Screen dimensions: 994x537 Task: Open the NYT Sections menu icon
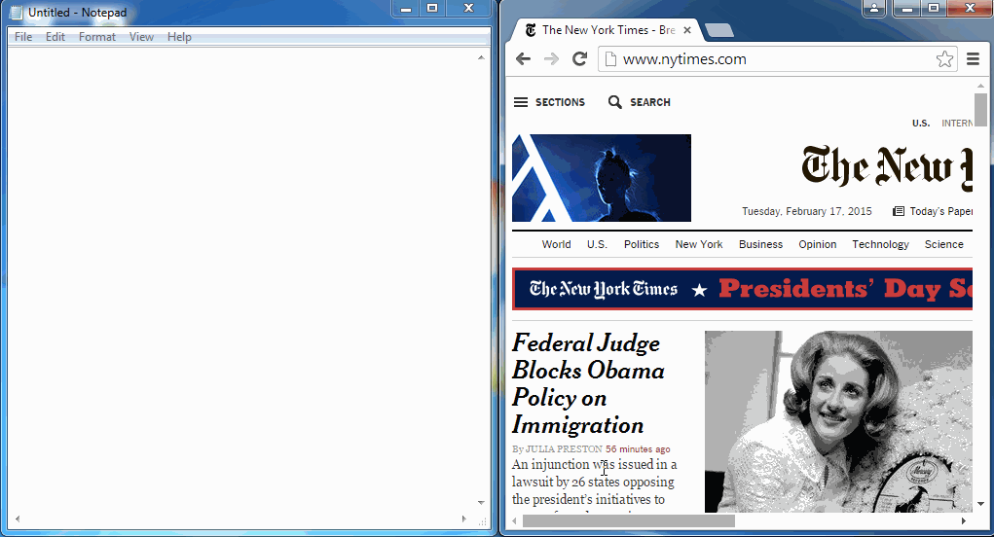coord(521,102)
